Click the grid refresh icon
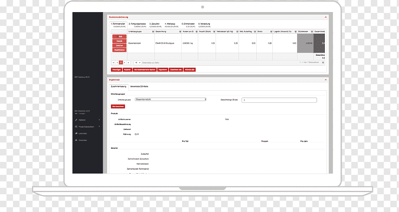 (x=323, y=63)
